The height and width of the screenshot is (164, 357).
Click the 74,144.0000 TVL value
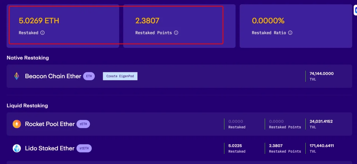(321, 73)
